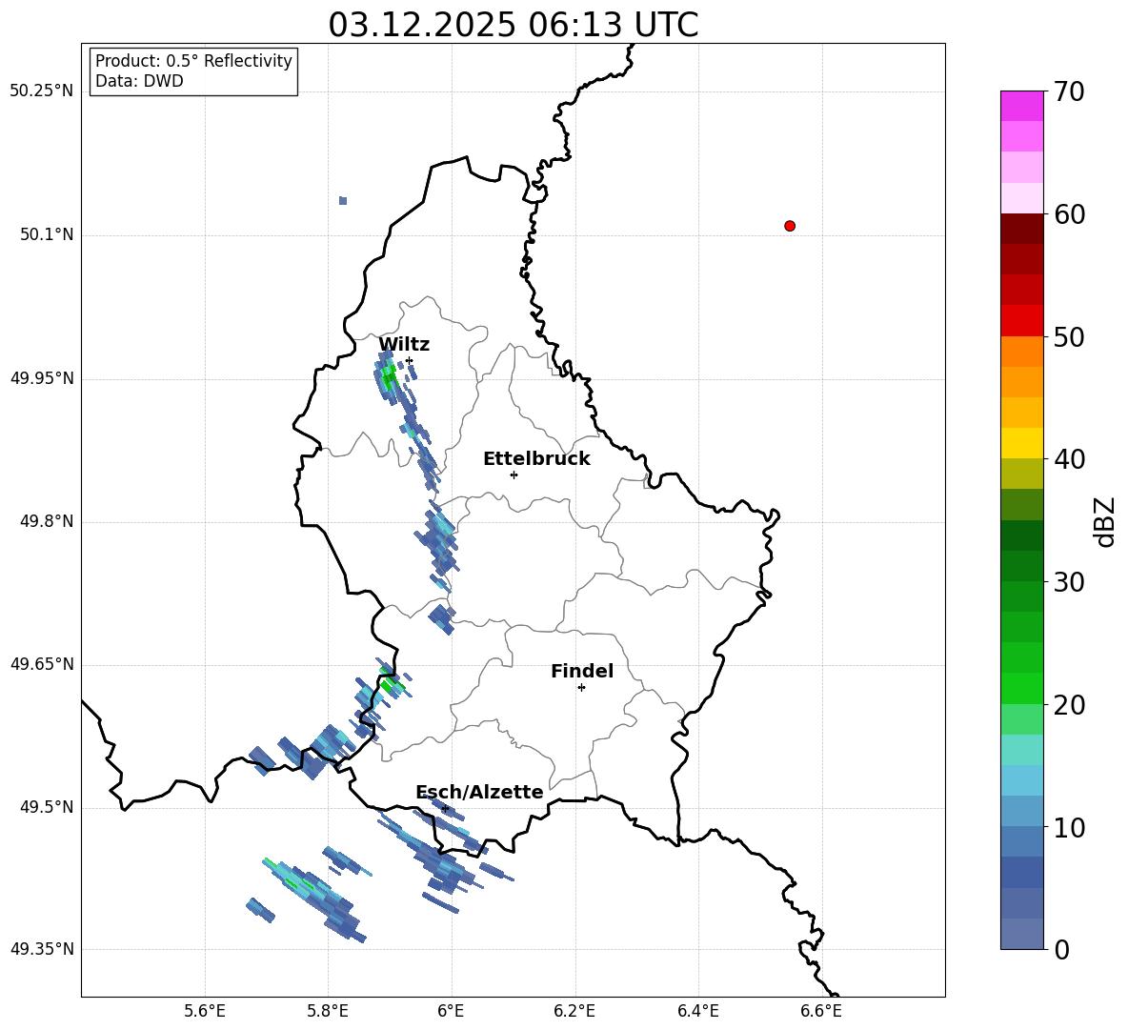
Task: Click the '49.8°N' latitude label
Action: point(47,521)
